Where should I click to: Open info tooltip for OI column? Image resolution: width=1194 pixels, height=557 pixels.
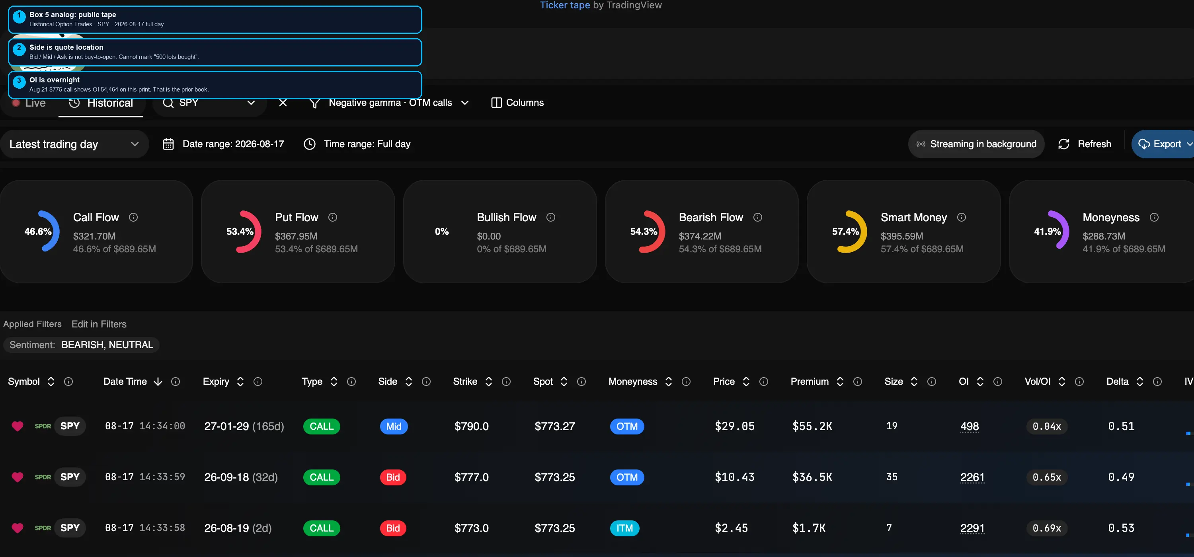[998, 382]
